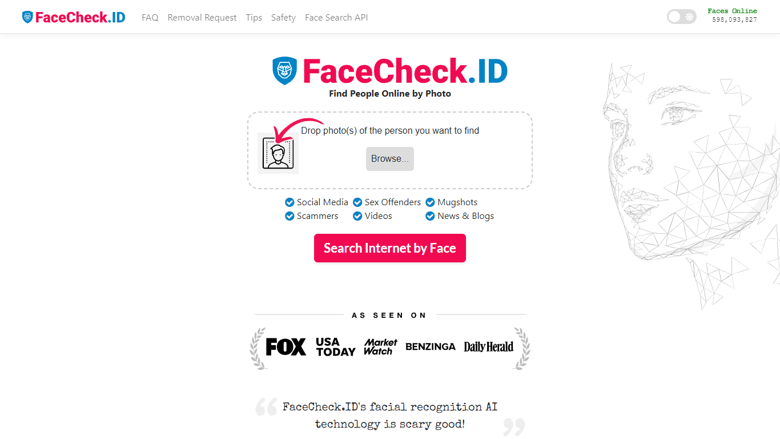The width and height of the screenshot is (780, 439).
Task: Click the Search Internet by Face button
Action: click(x=390, y=248)
